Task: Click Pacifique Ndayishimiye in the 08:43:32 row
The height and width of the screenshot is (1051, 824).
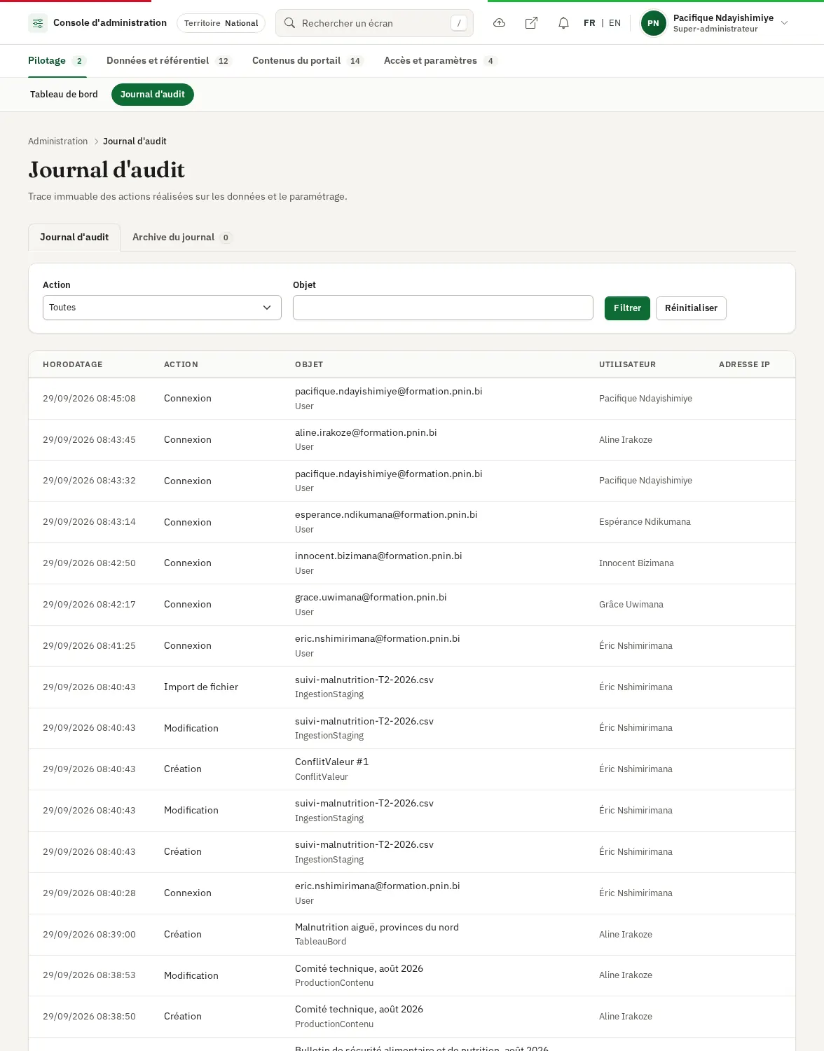Action: click(645, 481)
